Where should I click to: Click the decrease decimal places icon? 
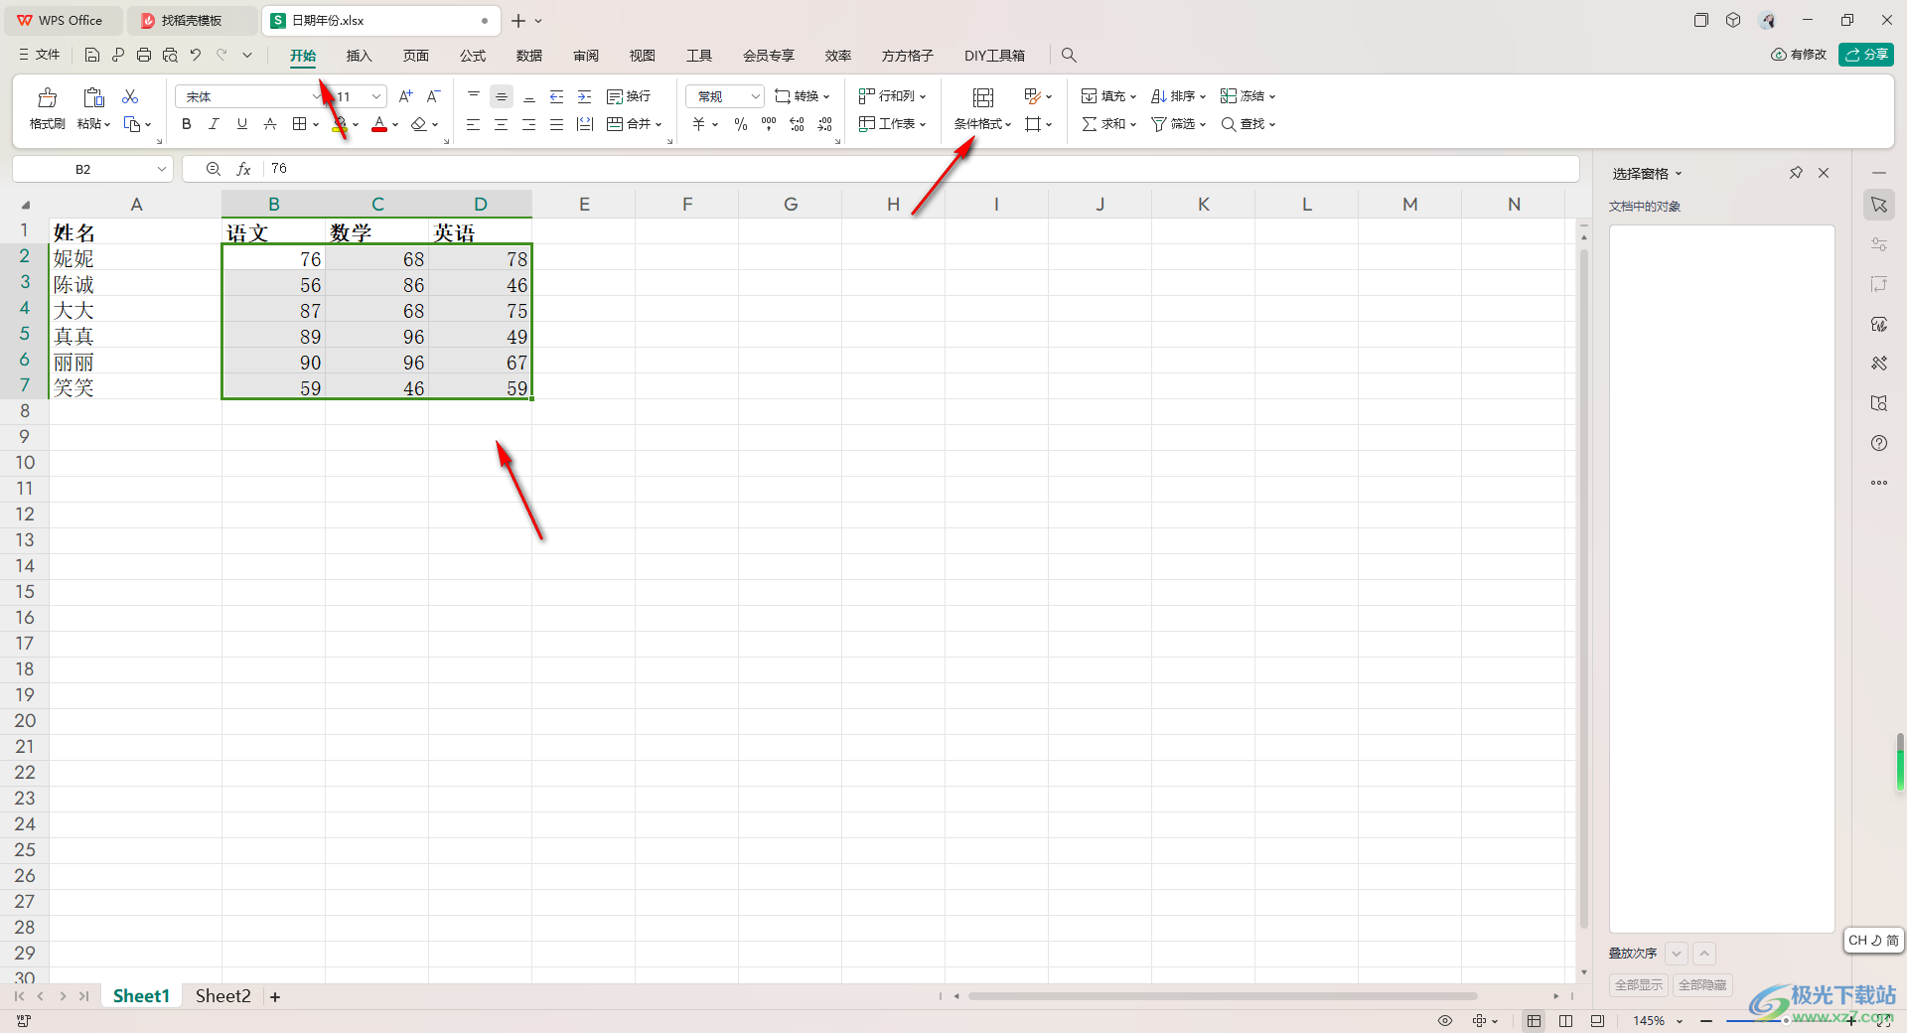point(824,124)
